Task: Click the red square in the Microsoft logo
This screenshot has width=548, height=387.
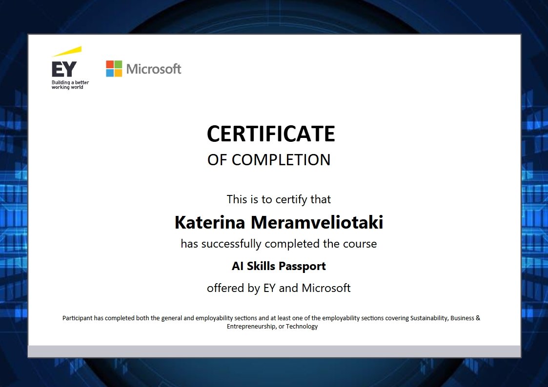Action: pyautogui.click(x=110, y=64)
